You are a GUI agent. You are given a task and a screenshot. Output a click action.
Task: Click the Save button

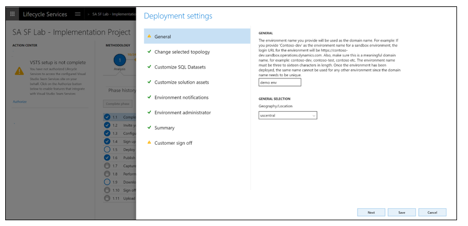click(402, 212)
